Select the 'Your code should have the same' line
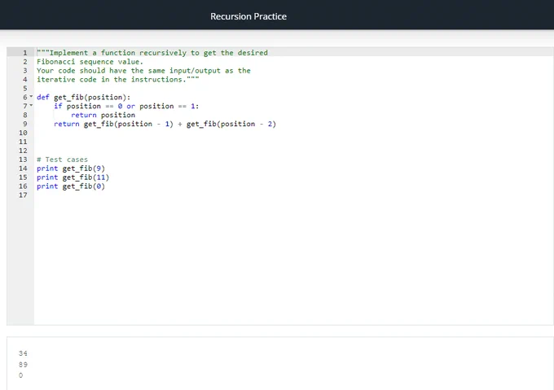 point(144,71)
